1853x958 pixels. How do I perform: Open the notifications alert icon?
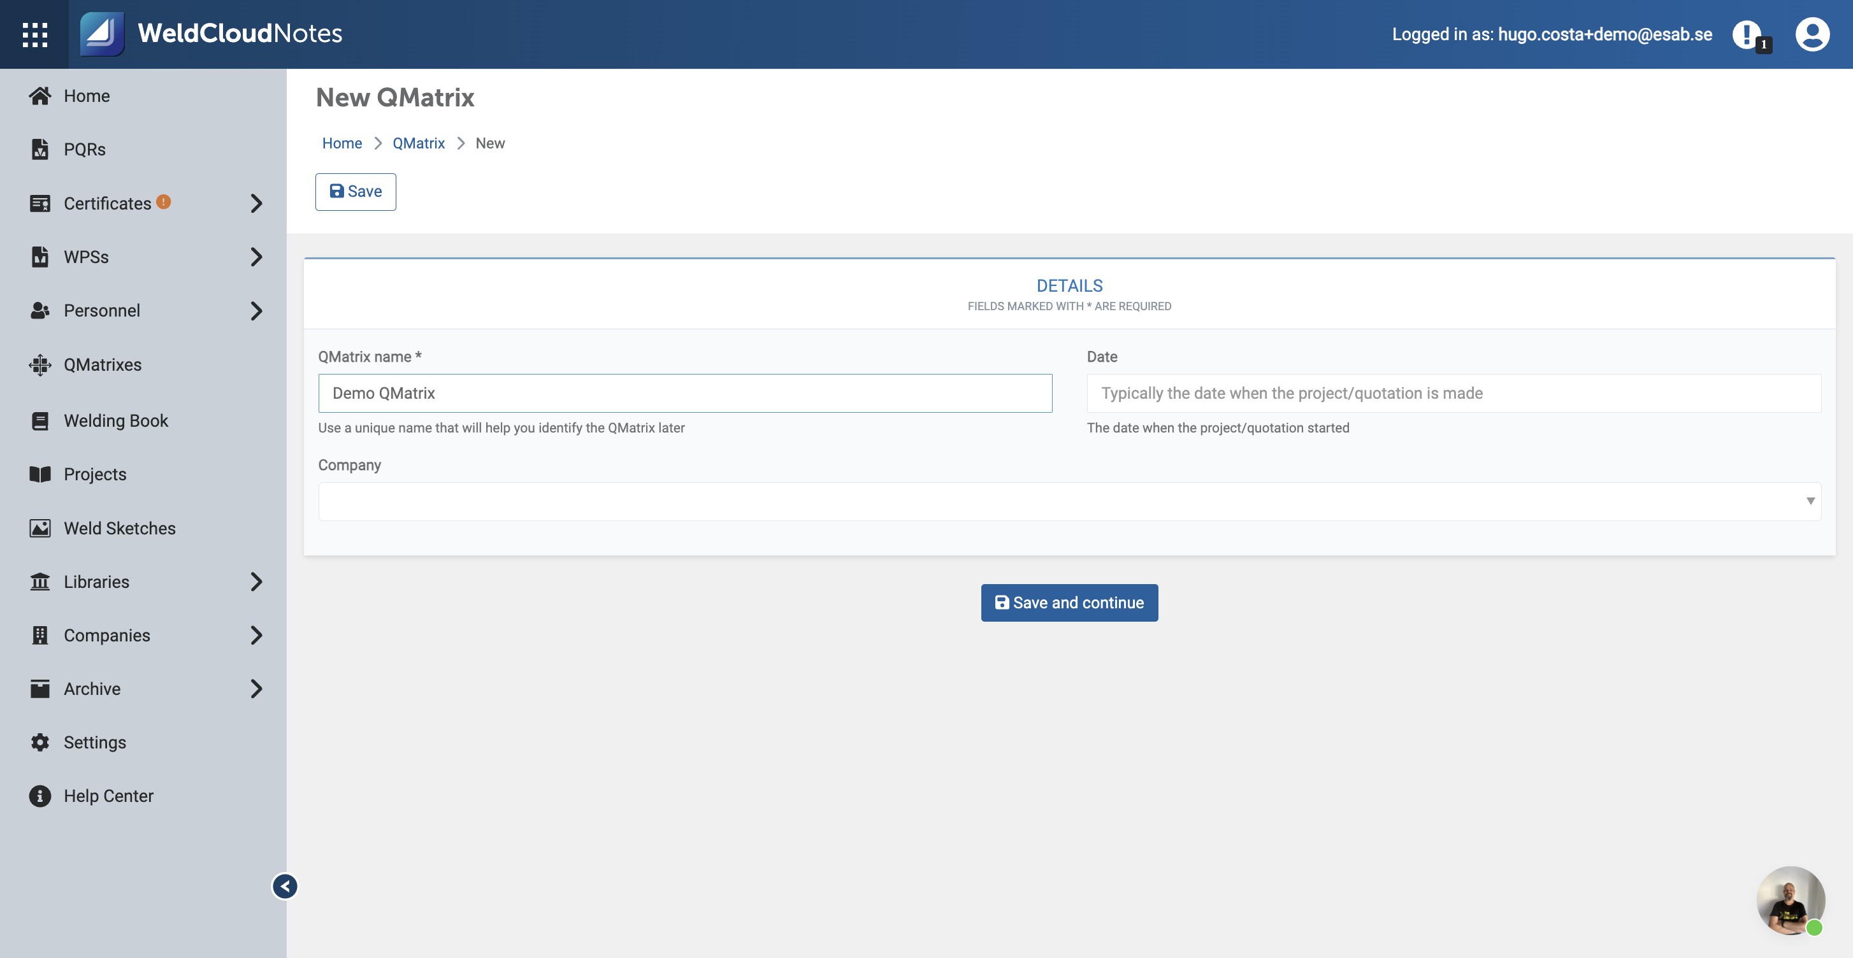(1747, 34)
